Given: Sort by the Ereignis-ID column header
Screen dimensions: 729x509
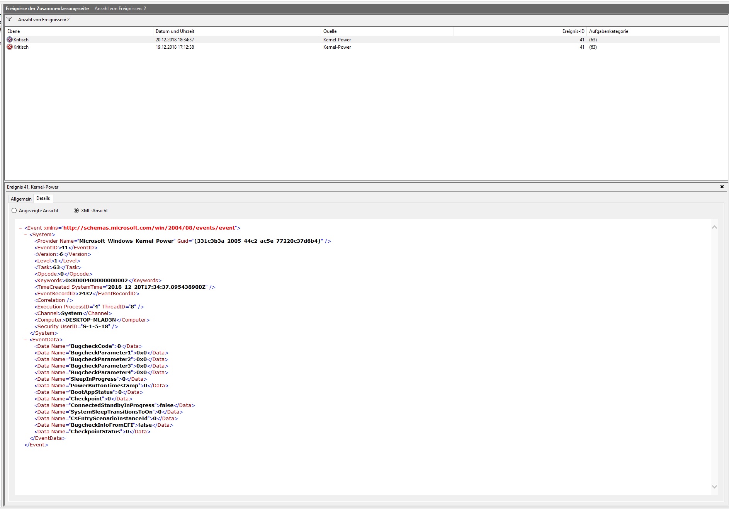Looking at the screenshot, I should pyautogui.click(x=520, y=31).
